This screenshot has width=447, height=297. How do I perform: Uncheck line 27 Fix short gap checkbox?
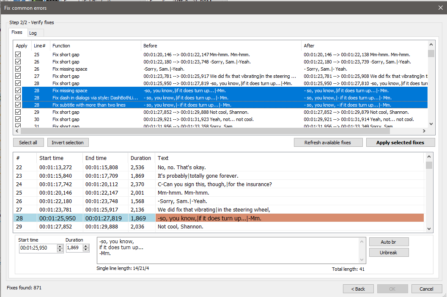tap(18, 76)
